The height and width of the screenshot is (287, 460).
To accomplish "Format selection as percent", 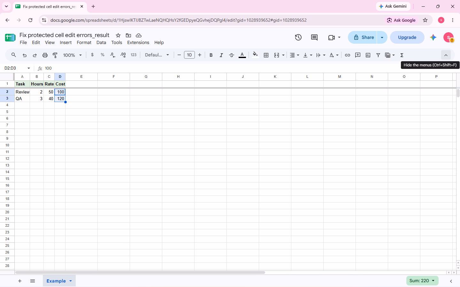I will [103, 55].
